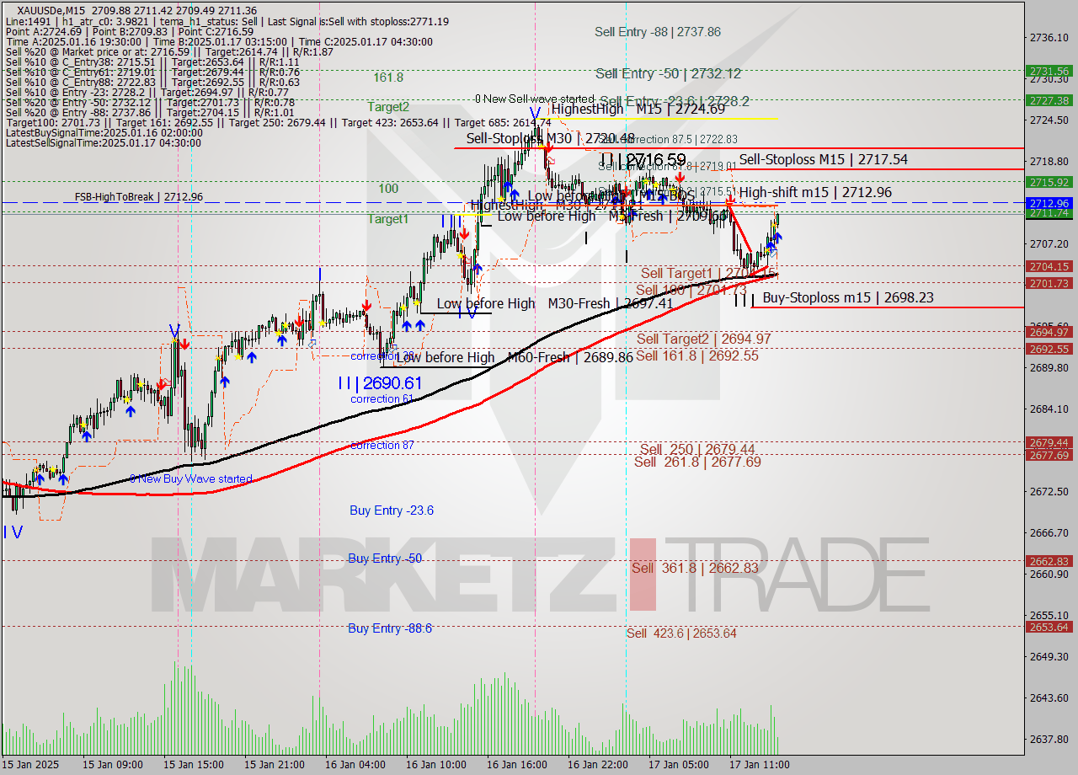Select the blue 'III | 2690.61' wave label
Screen dimensions: 1078x775
pyautogui.click(x=380, y=383)
